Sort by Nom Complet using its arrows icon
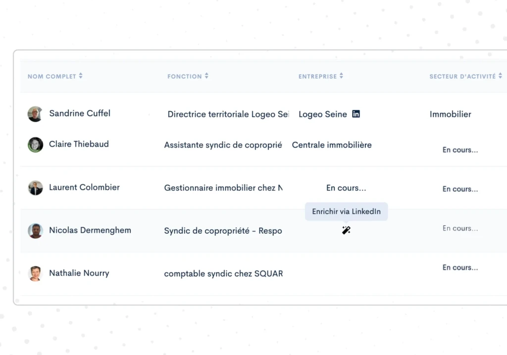507x355 pixels. 81,76
